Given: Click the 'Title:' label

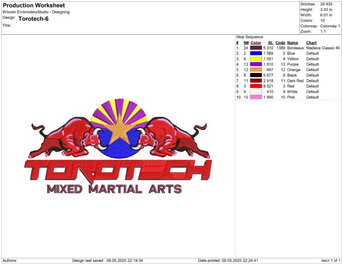Looking at the screenshot, I should tap(6, 25).
